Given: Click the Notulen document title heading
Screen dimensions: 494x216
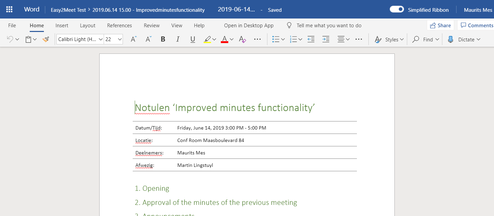Looking at the screenshot, I should pos(225,108).
